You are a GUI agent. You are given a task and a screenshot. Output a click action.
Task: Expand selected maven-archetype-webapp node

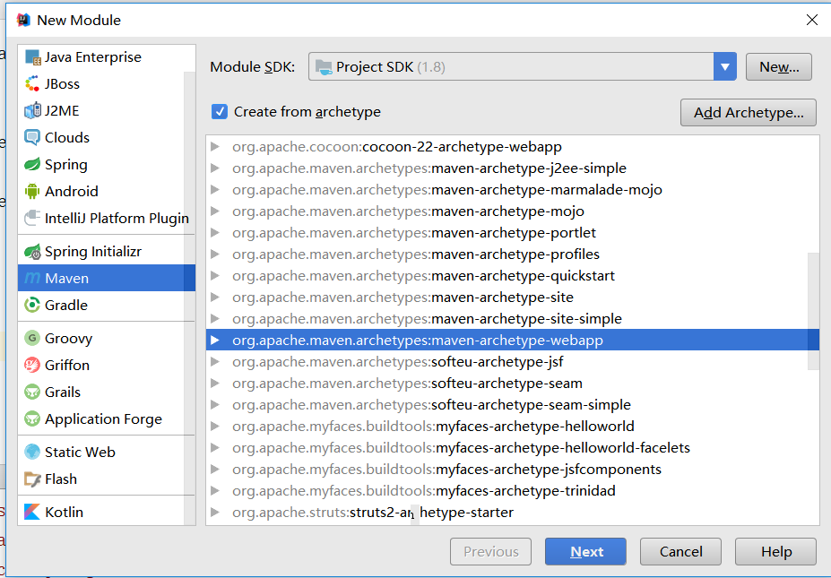coord(214,341)
